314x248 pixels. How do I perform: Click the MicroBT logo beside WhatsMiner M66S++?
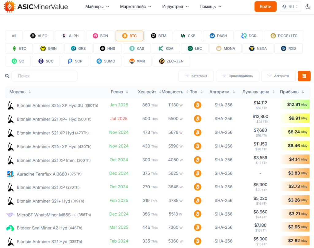pos(10,215)
